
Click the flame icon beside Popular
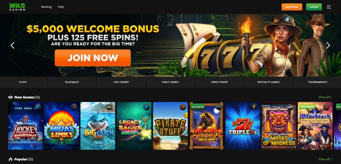coord(11,159)
